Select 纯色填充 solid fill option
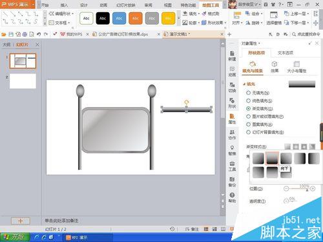The image size is (323, 242). 259,101
